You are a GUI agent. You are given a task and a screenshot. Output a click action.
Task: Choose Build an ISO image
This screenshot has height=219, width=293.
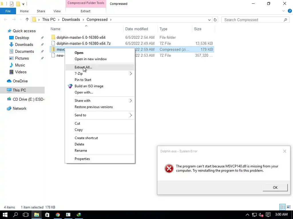click(x=89, y=86)
